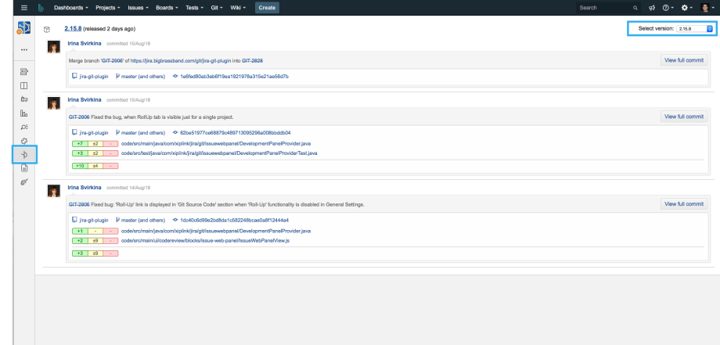The height and width of the screenshot is (345, 720).
Task: Open the Git commits sidebar icon
Action: [24, 155]
